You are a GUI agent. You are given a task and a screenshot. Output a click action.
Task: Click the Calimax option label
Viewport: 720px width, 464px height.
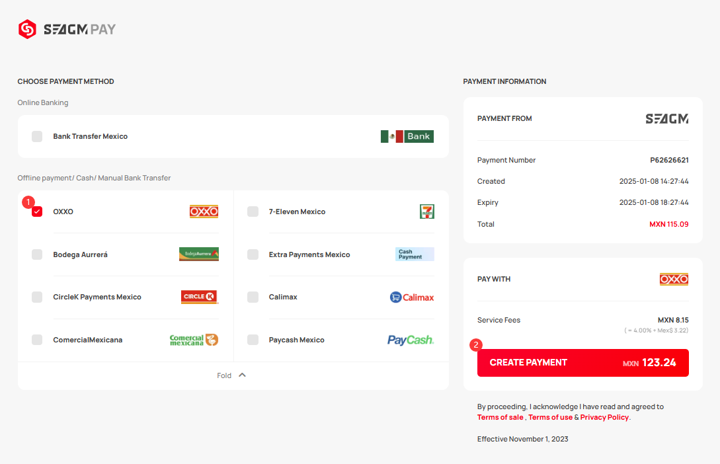point(283,297)
